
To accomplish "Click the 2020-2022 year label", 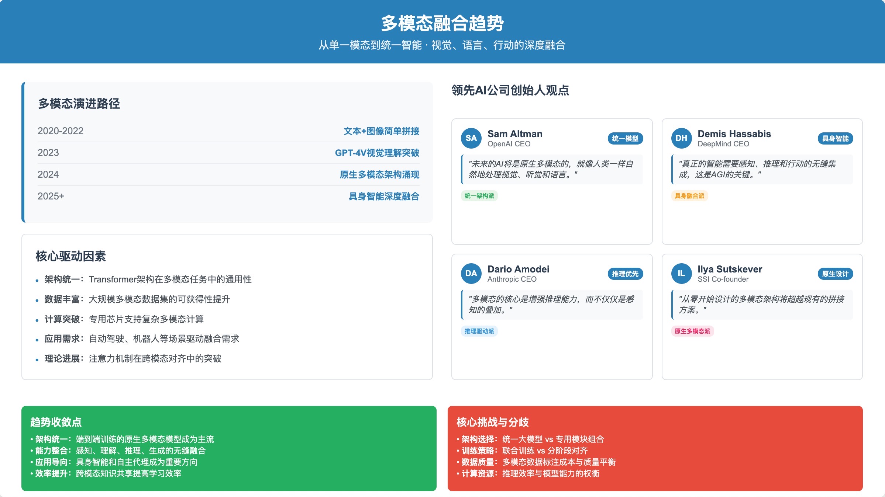I will [61, 131].
